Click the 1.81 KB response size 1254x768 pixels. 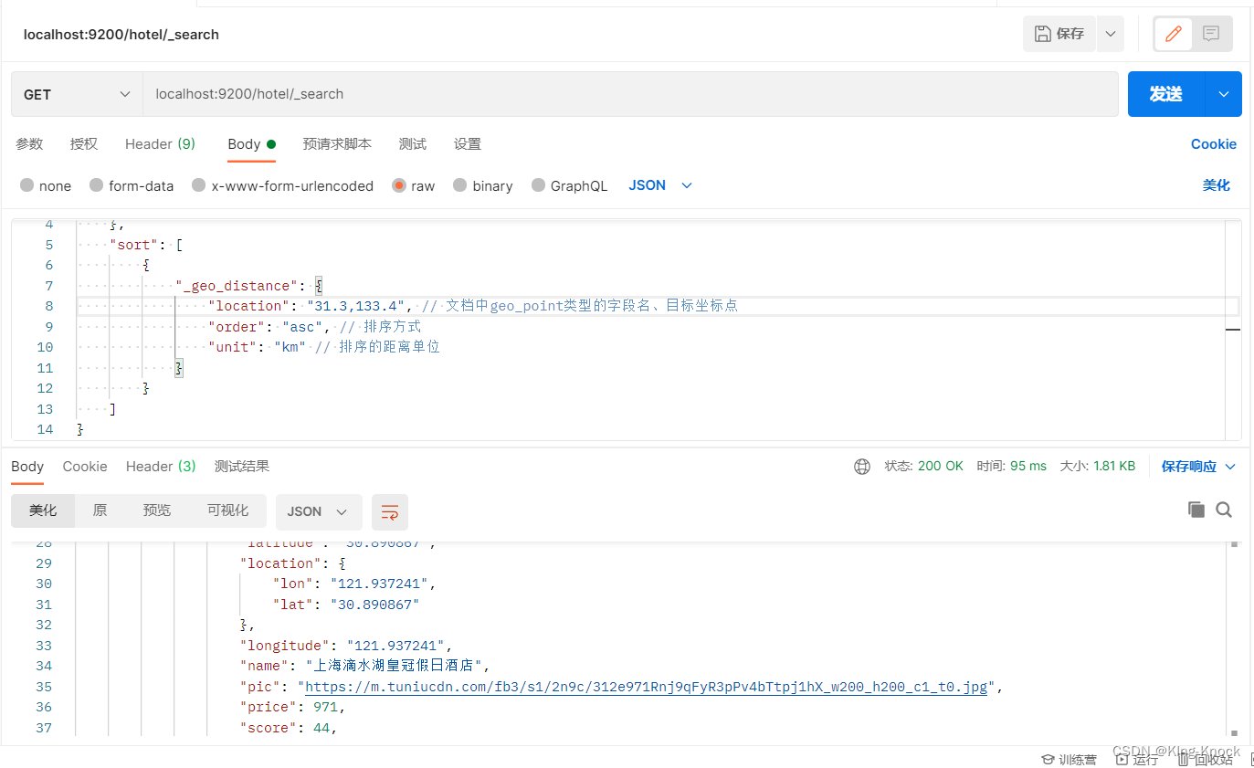1114,467
